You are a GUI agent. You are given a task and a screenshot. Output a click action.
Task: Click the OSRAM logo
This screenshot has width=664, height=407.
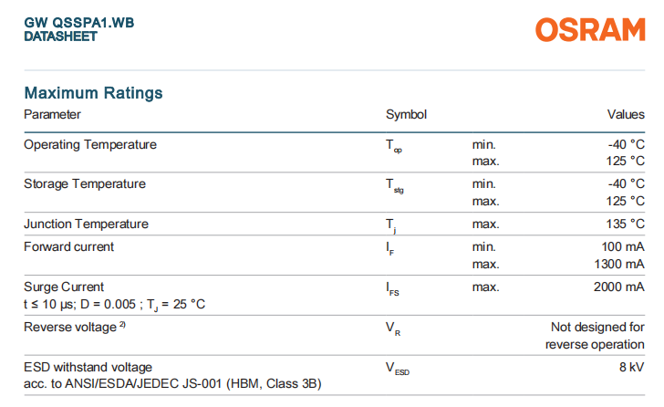[x=589, y=29]
